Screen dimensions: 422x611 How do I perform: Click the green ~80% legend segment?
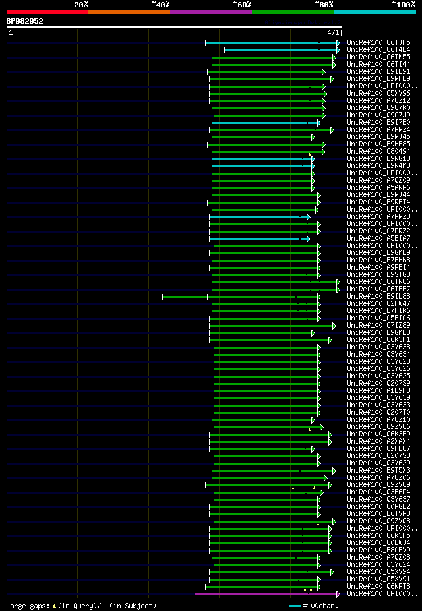coord(293,12)
